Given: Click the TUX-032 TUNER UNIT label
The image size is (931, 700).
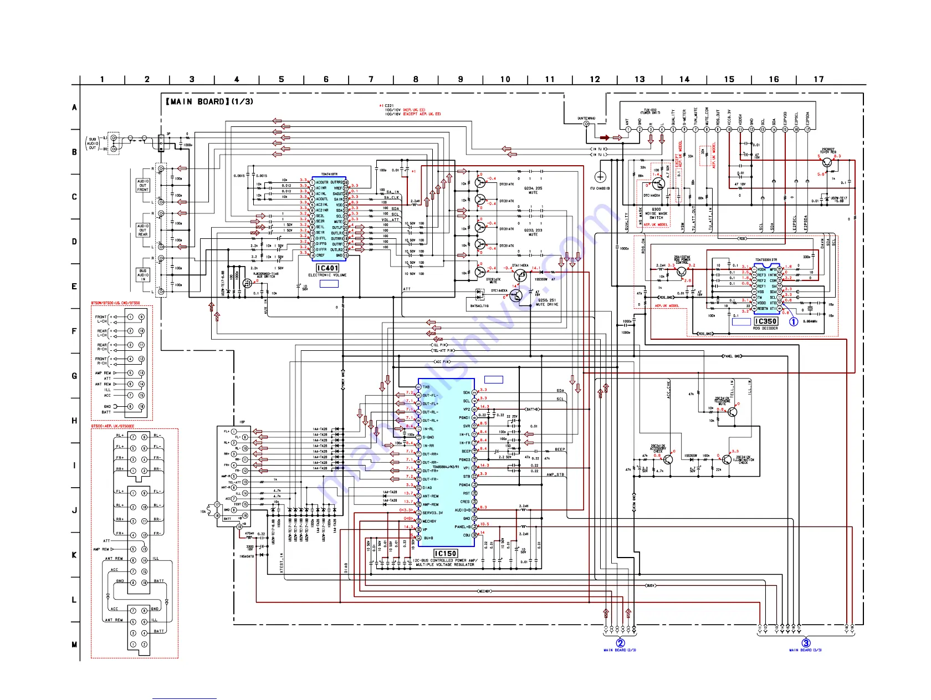Looking at the screenshot, I should pos(651,111).
